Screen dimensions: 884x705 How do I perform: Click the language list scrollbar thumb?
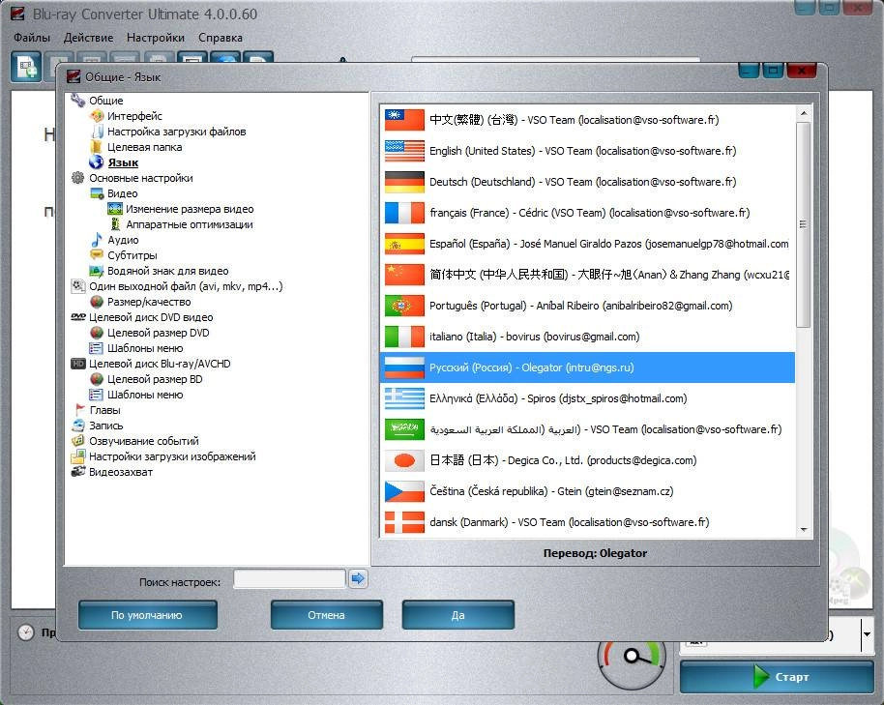[804, 224]
